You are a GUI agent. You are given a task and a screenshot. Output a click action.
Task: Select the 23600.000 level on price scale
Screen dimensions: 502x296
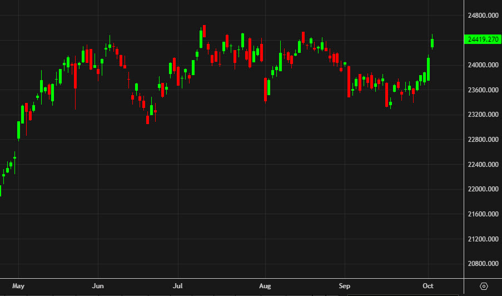tap(482, 90)
